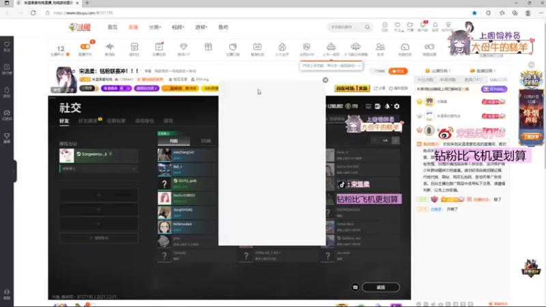Refresh the browser page
This screenshot has height=307, width=546.
coord(33,13)
